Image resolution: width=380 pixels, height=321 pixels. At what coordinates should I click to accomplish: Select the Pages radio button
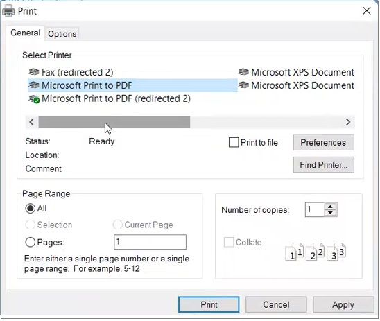[x=31, y=242]
